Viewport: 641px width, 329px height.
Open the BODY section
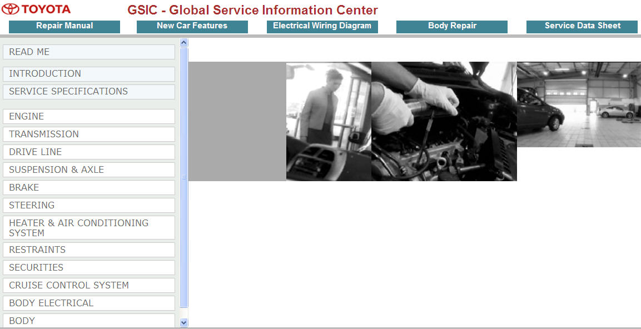[89, 321]
